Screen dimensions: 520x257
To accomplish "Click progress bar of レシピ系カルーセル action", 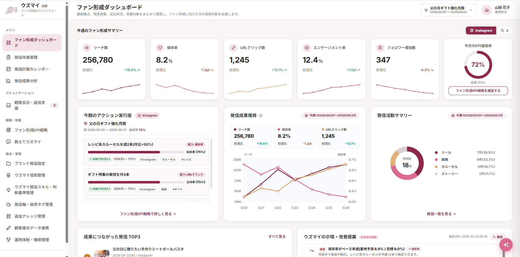I will coord(136,152).
